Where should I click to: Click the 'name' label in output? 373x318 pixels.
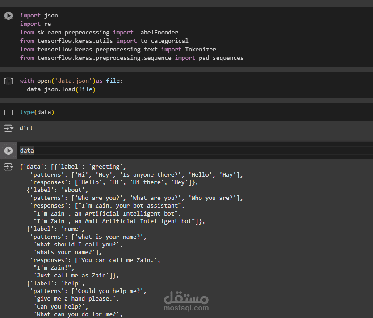[71, 229]
